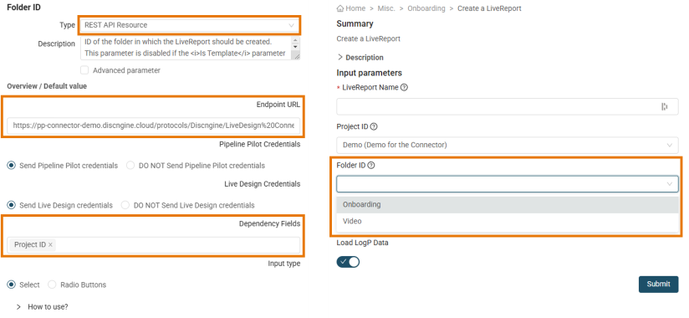Screen dimensions: 689x318
Task: Select Video from Folder ID list
Action: coord(508,221)
